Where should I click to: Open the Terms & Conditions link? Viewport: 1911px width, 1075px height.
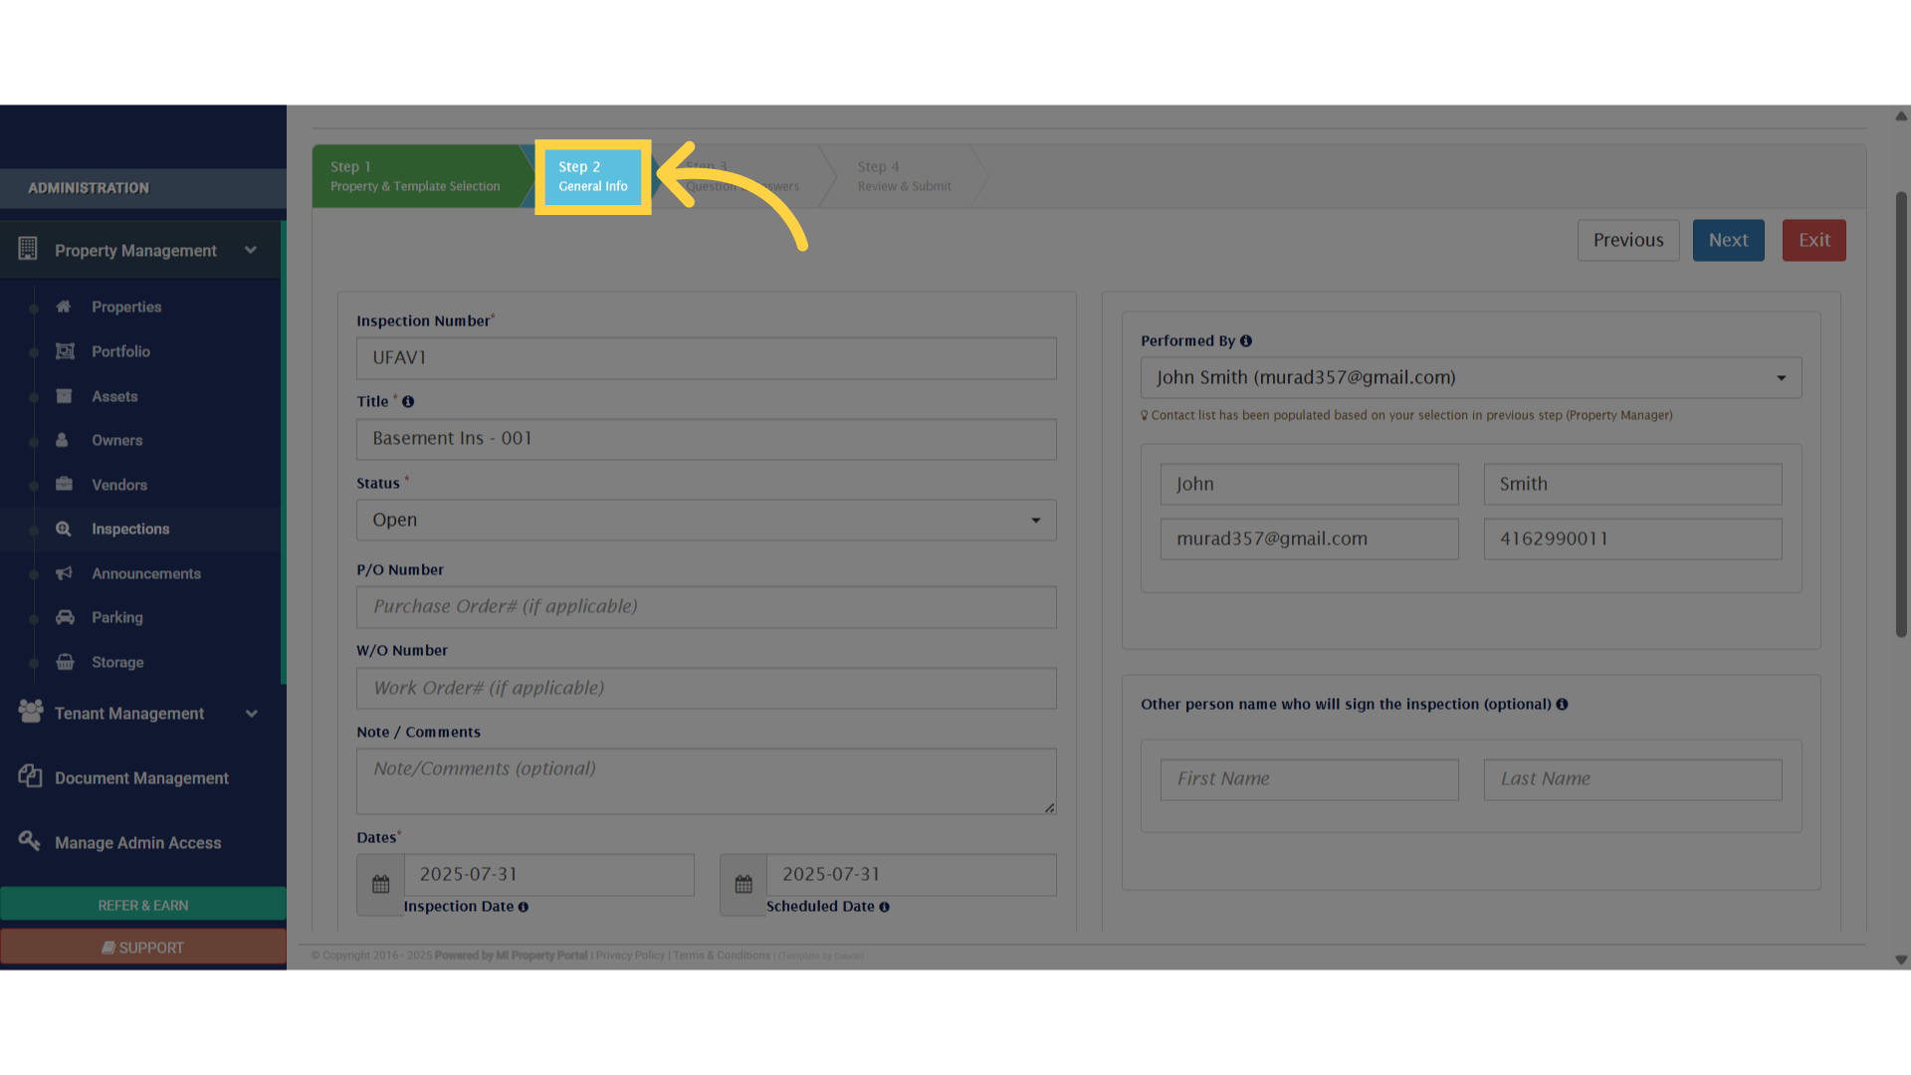(722, 956)
